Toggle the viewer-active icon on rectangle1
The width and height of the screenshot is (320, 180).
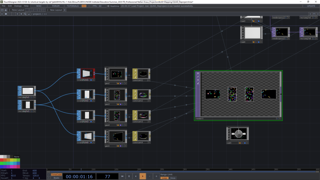(20, 87)
